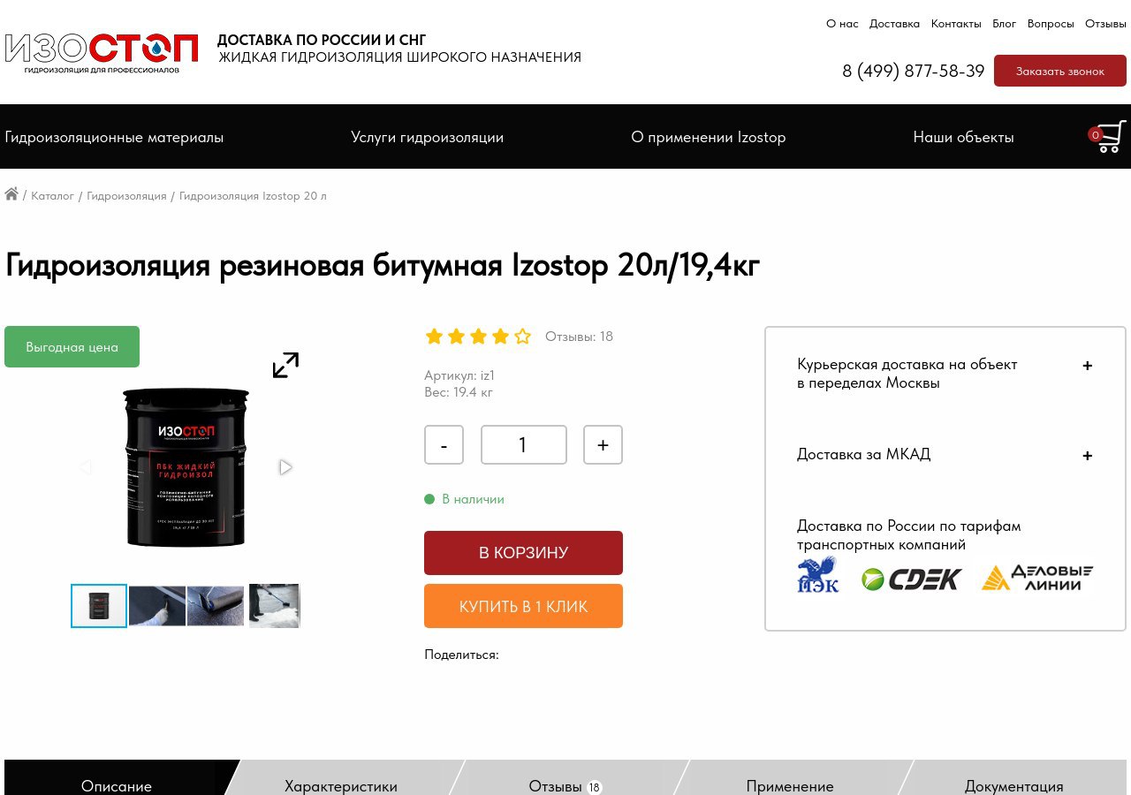Click the КУПИТЬ В 1 КЛИК button
The image size is (1131, 795).
click(523, 606)
